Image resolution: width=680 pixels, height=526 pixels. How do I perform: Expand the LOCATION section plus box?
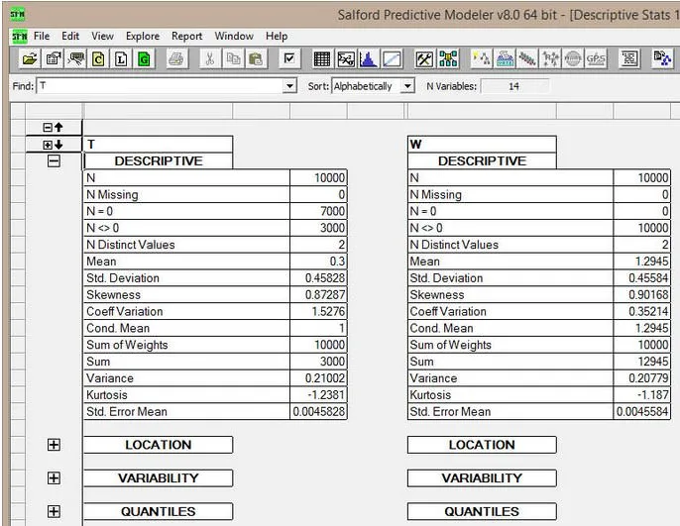[x=54, y=445]
